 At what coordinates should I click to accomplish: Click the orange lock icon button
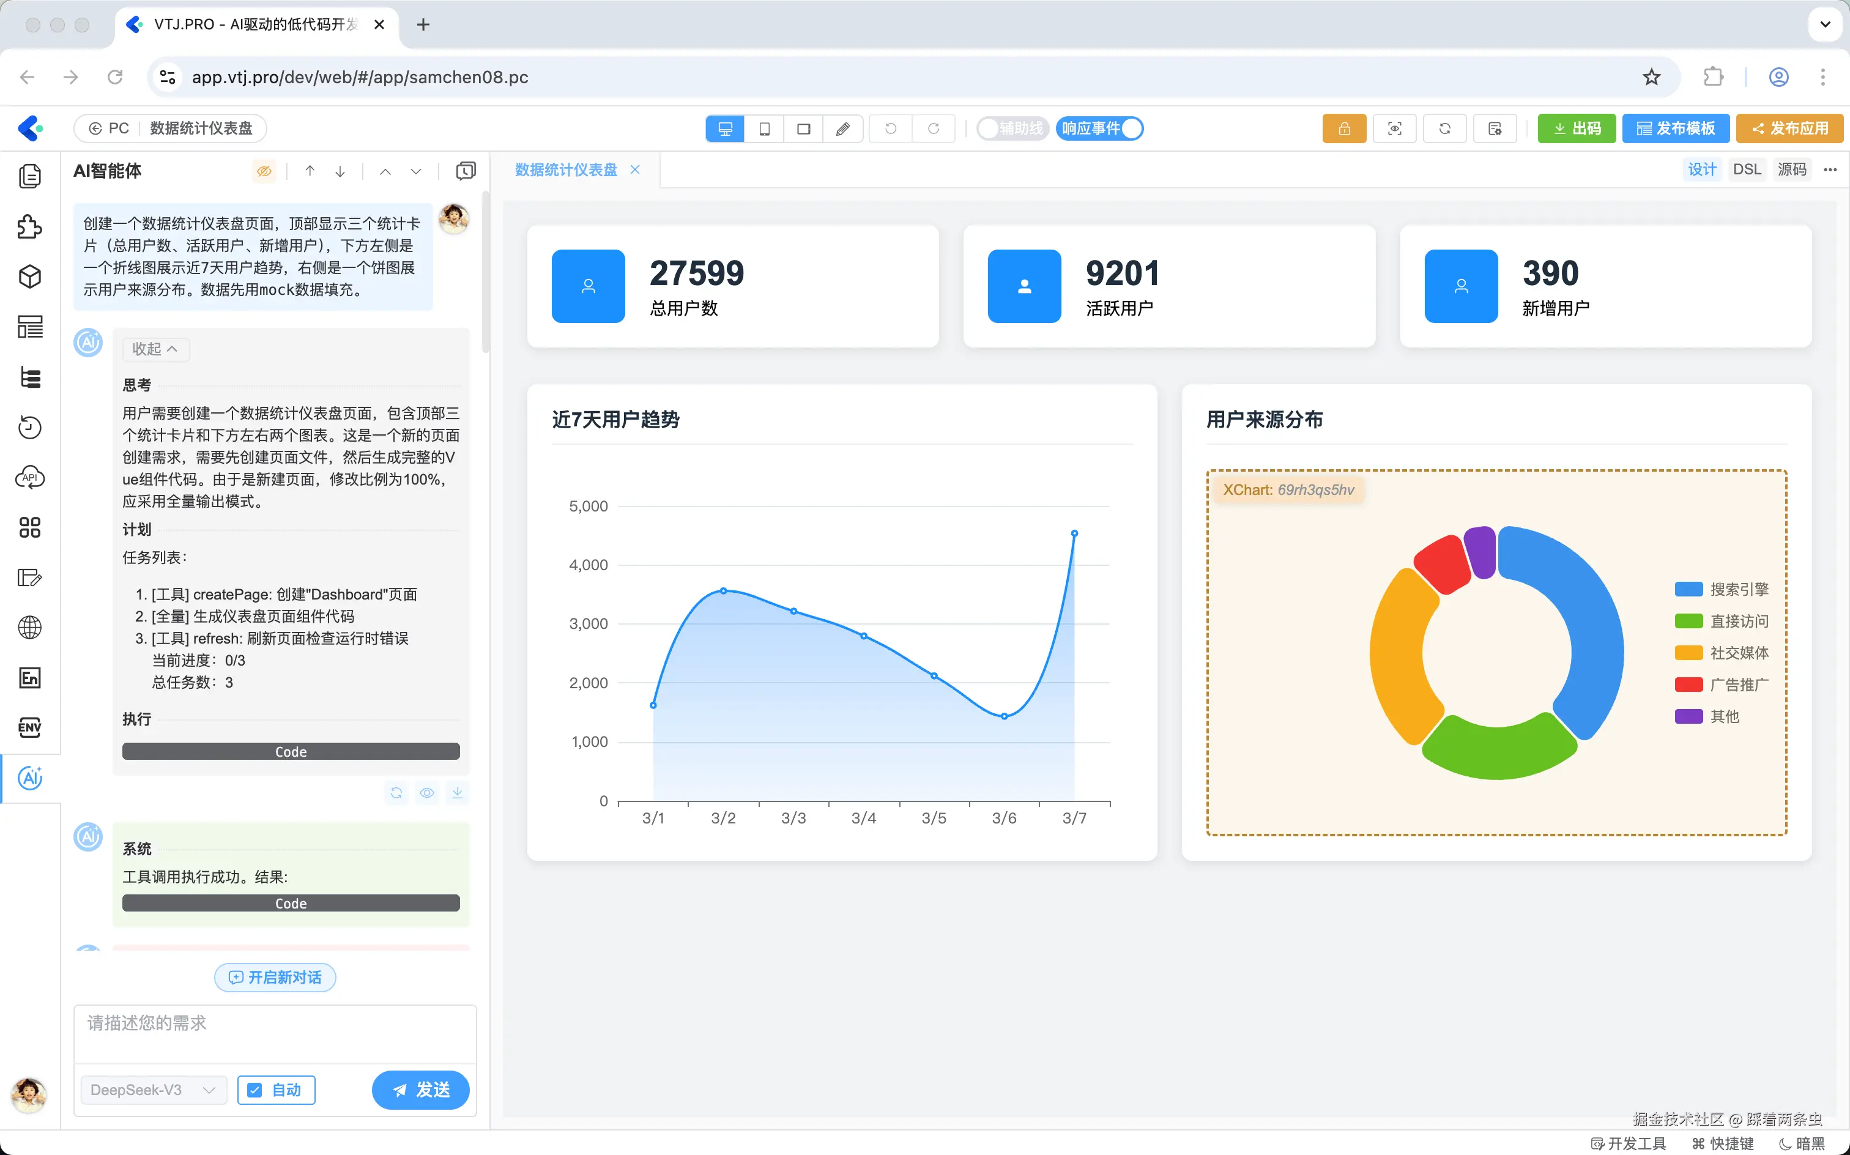[1343, 128]
